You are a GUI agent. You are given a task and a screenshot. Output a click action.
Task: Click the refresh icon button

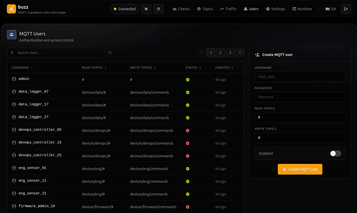coord(158,9)
